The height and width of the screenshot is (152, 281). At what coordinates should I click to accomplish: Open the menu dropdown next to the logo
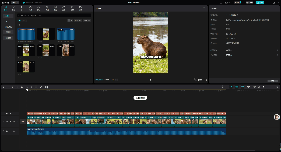point(15,3)
